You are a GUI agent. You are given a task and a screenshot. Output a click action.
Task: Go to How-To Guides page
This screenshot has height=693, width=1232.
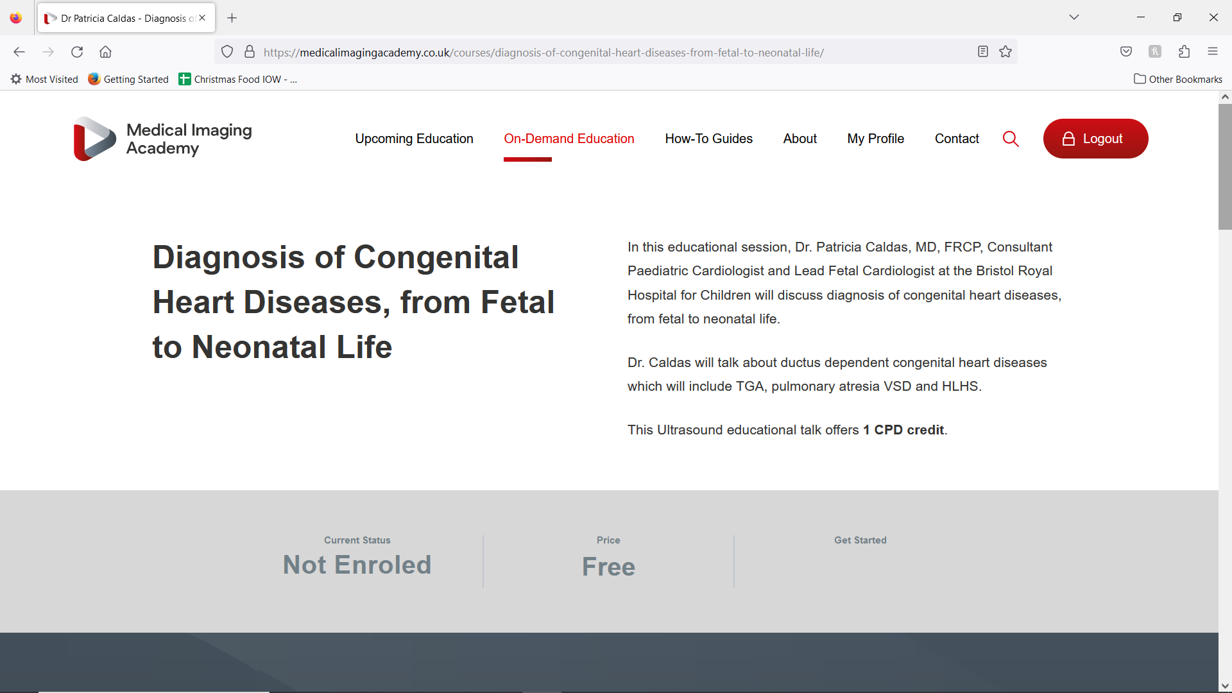tap(708, 139)
